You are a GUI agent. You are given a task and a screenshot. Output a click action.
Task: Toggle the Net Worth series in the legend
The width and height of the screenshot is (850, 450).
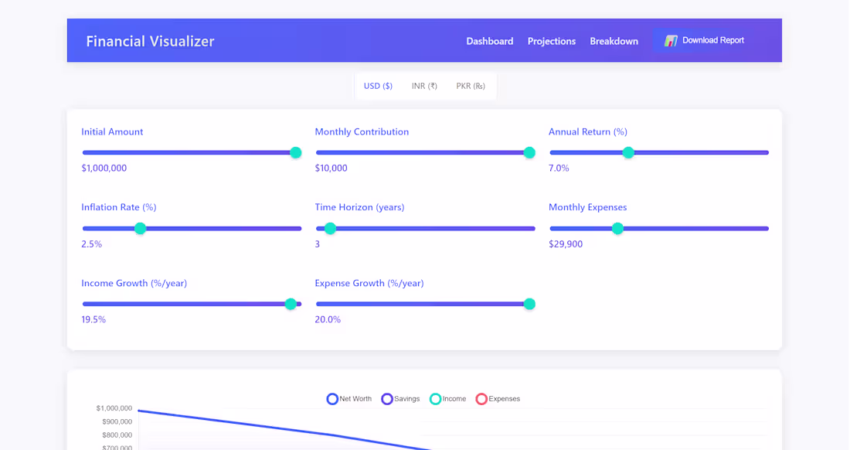(x=332, y=398)
